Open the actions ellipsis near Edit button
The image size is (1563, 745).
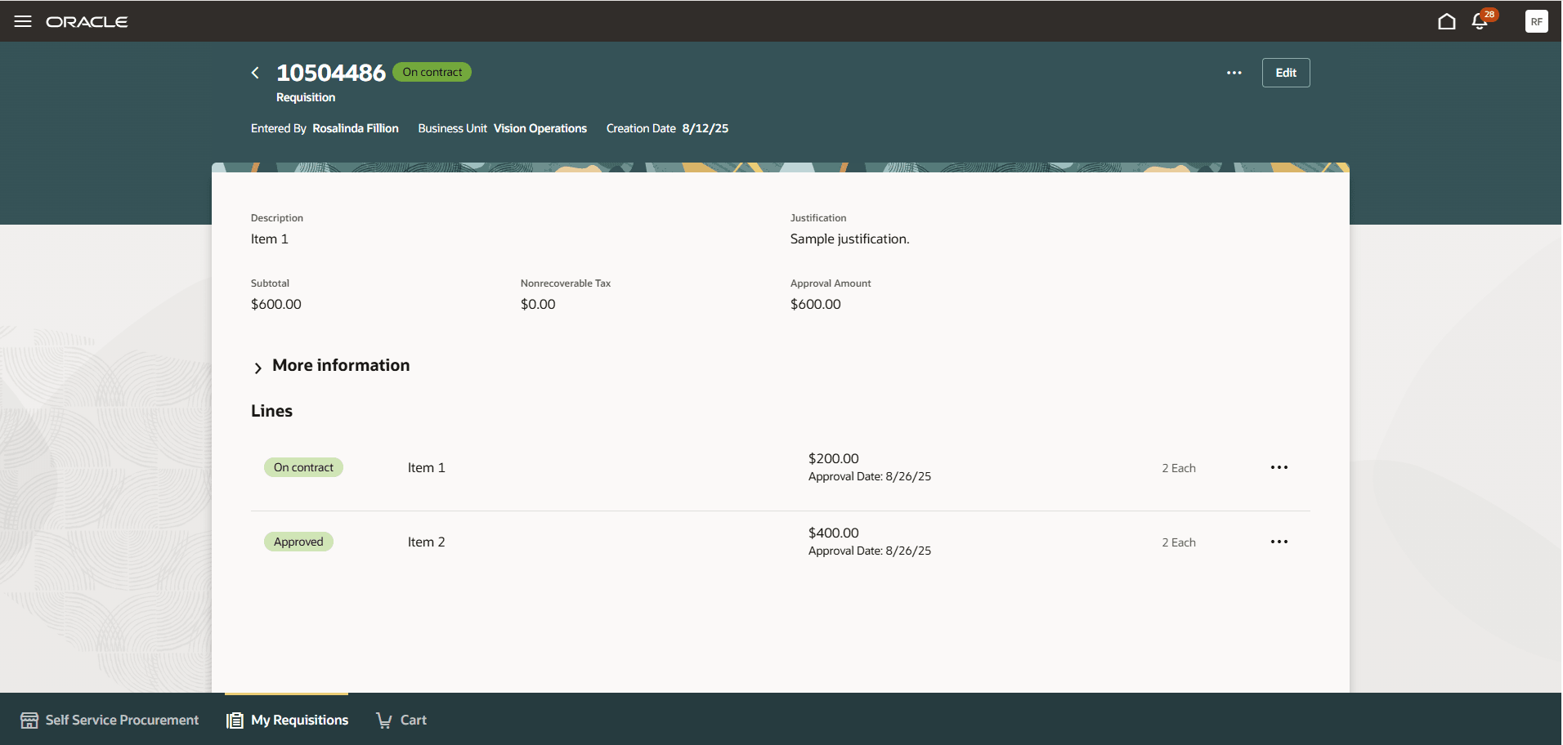pos(1234,73)
